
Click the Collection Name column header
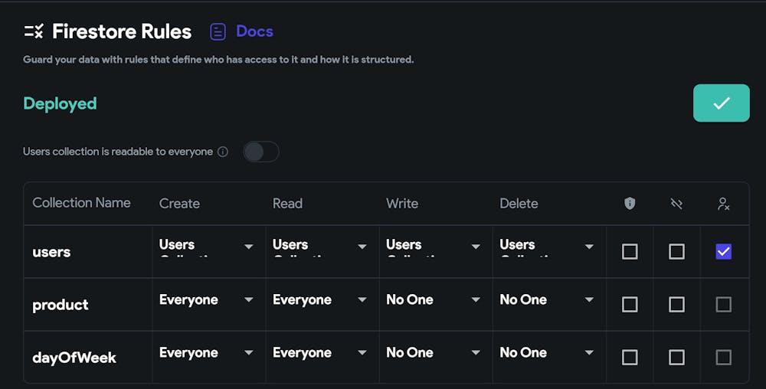(x=81, y=203)
